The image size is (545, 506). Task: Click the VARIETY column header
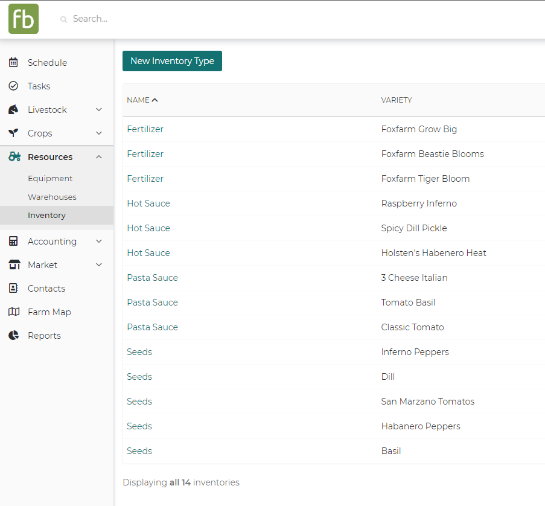coord(397,100)
